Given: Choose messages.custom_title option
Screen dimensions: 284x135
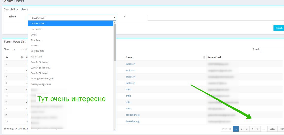Looking at the screenshot, I should 71,79.
